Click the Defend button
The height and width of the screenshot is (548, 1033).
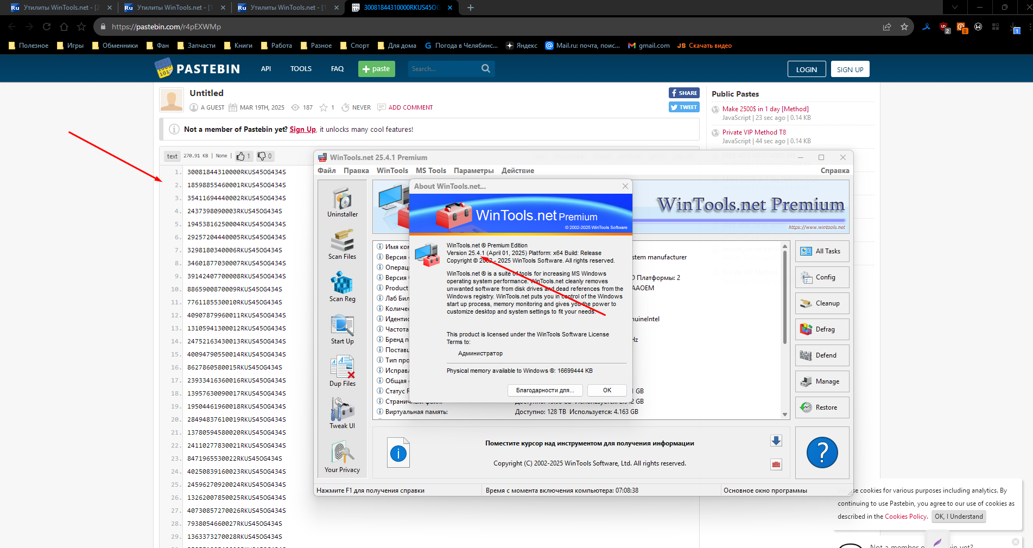(x=822, y=355)
